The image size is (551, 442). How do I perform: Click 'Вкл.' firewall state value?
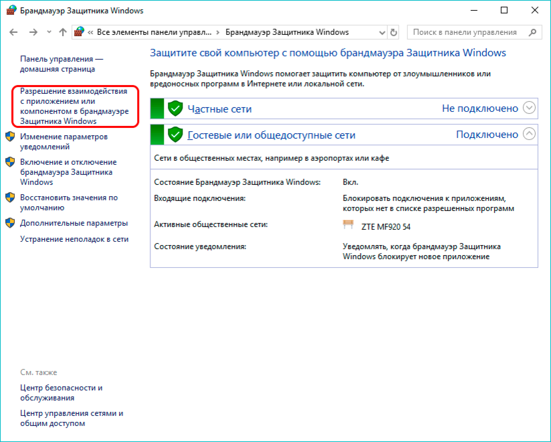(x=350, y=182)
